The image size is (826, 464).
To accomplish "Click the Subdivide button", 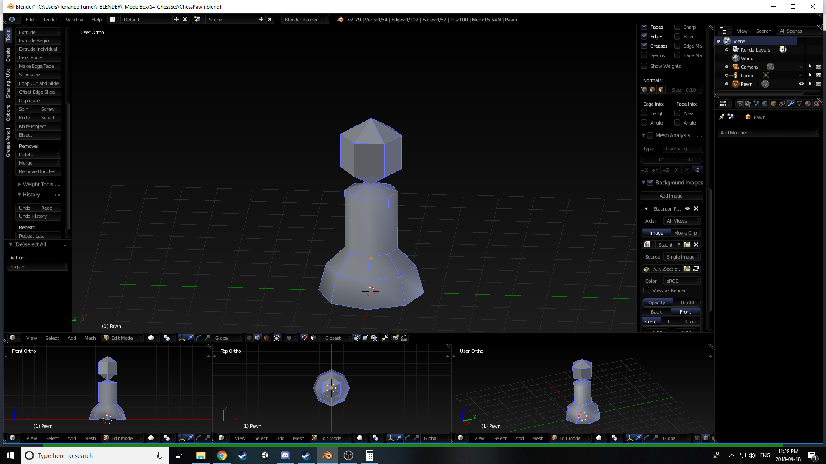I will [x=38, y=75].
